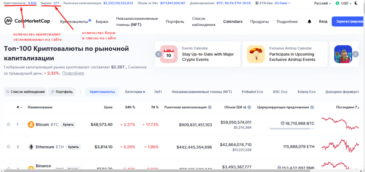Image resolution: width=365 pixels, height=172 pixels.
Task: Star Bitcoin for the watchlist
Action: 9,124
